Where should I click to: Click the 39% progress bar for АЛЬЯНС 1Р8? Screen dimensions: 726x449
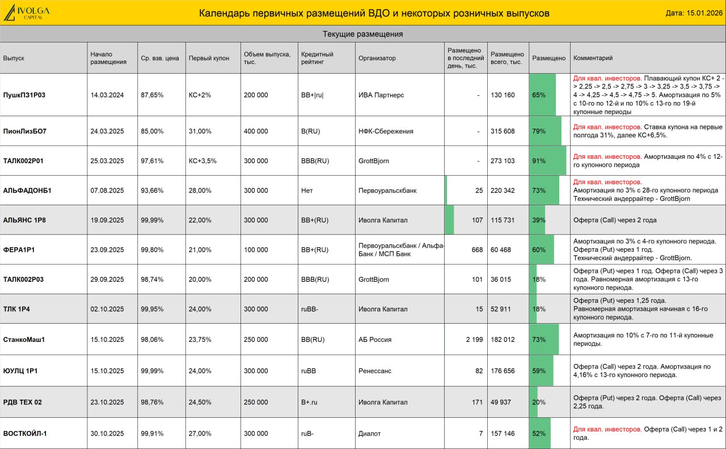538,220
